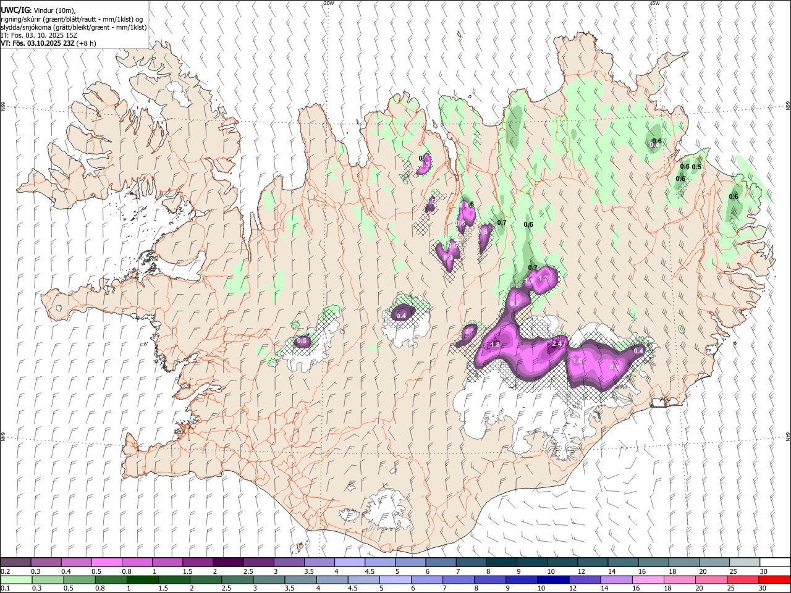The height and width of the screenshot is (593, 791).
Task: Pick the dark teal 8–9 snow swatch
Action: tap(501, 563)
